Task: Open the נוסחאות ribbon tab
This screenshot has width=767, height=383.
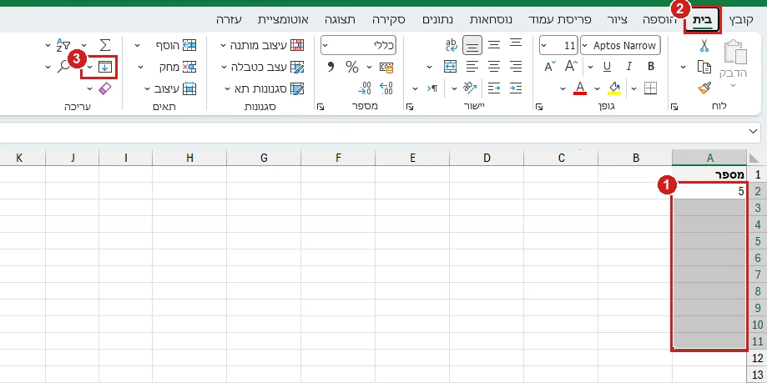Action: [491, 20]
